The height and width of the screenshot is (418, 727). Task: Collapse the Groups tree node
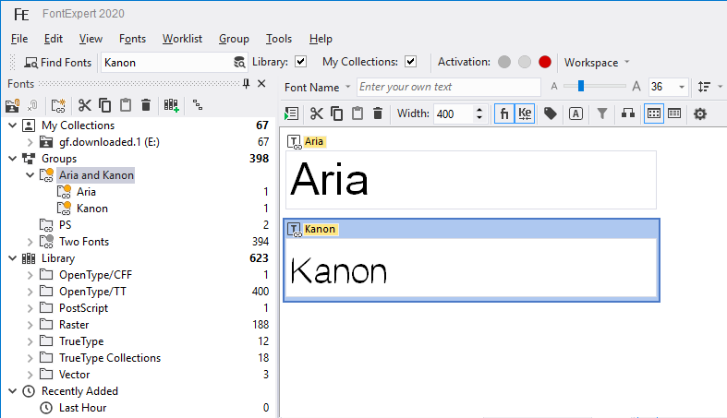[x=13, y=159]
